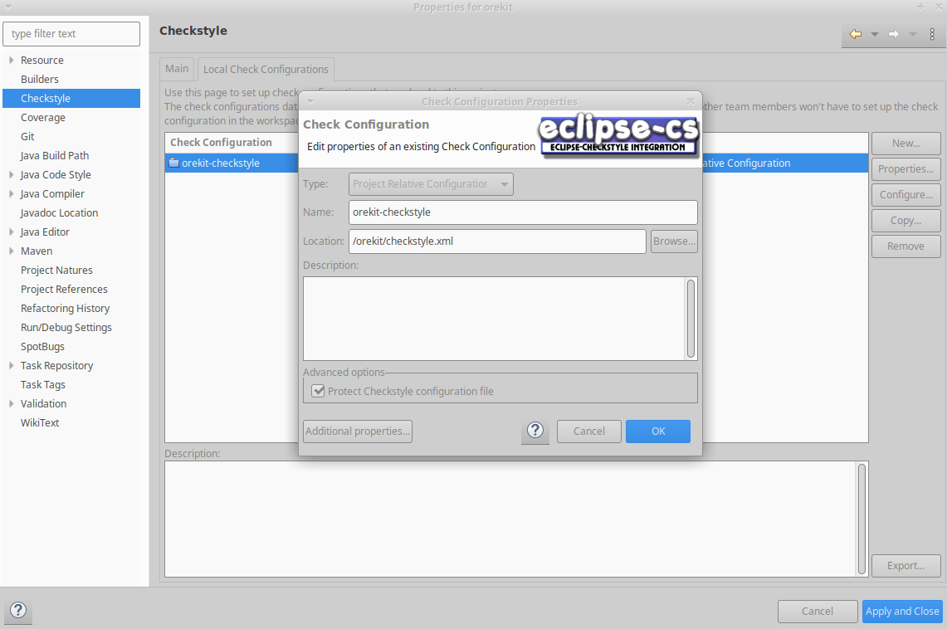Image resolution: width=947 pixels, height=629 pixels.
Task: Open the view menu via three-dots icon
Action: (x=933, y=34)
